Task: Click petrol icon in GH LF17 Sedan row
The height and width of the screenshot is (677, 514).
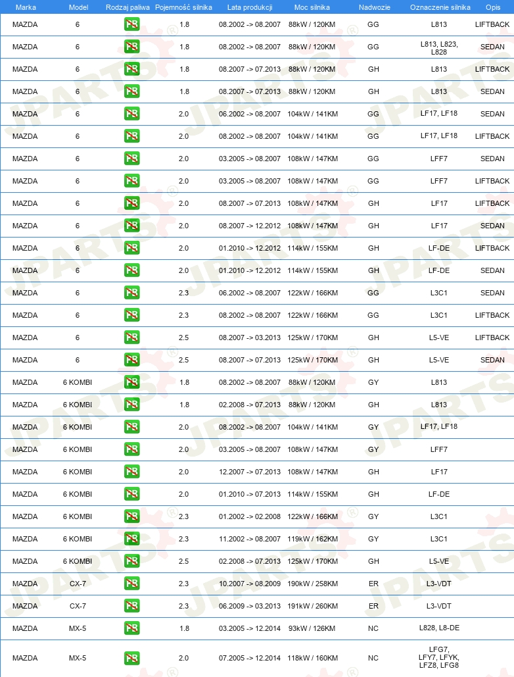Action: pyautogui.click(x=131, y=226)
